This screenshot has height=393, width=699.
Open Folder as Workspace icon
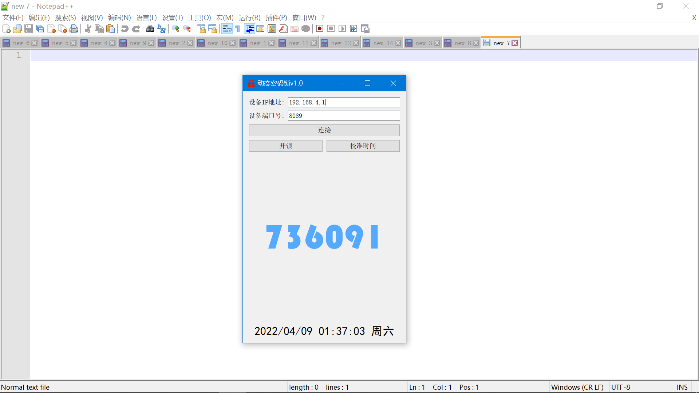point(295,29)
